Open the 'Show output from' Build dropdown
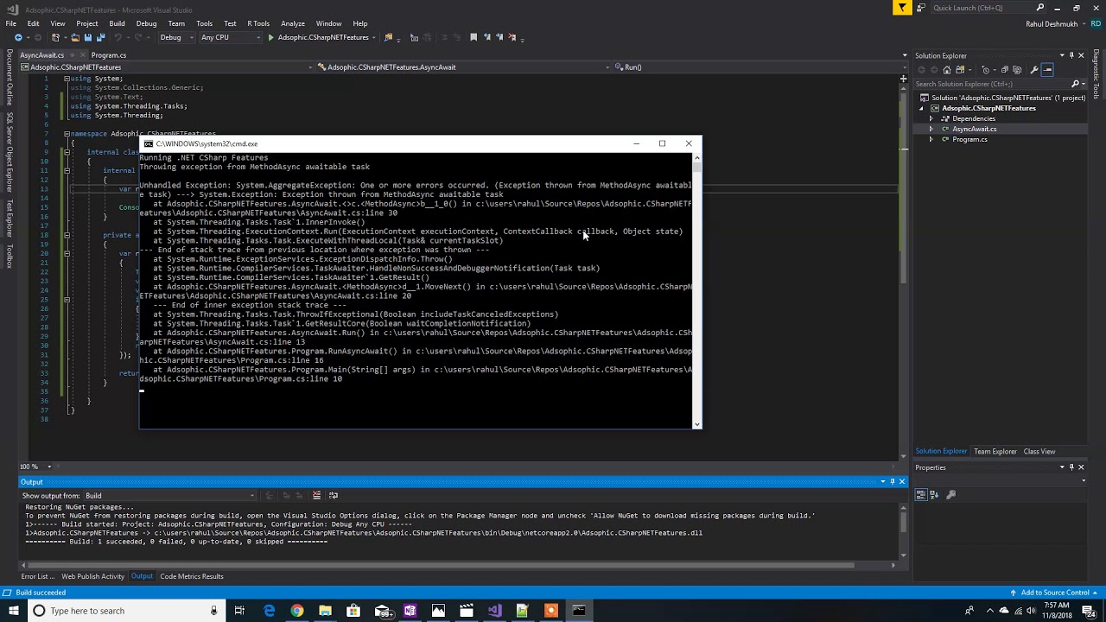1106x622 pixels. (x=169, y=496)
